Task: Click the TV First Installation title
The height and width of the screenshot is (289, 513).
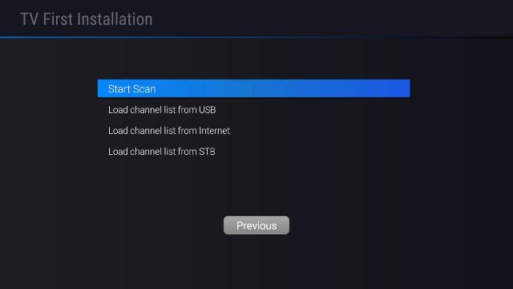Action: [87, 19]
